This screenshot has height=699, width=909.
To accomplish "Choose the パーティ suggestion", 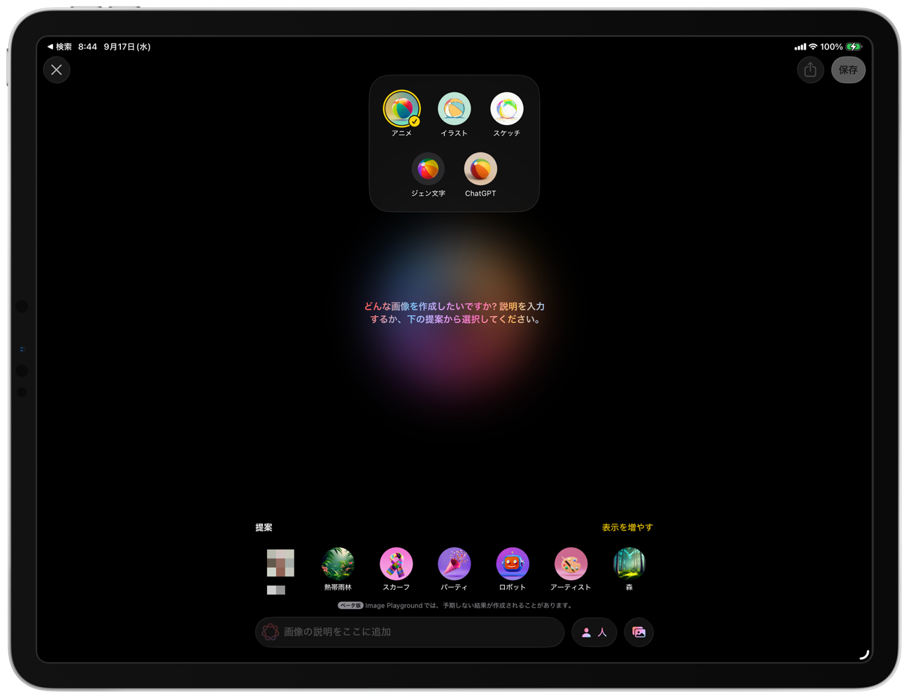I will 454,563.
